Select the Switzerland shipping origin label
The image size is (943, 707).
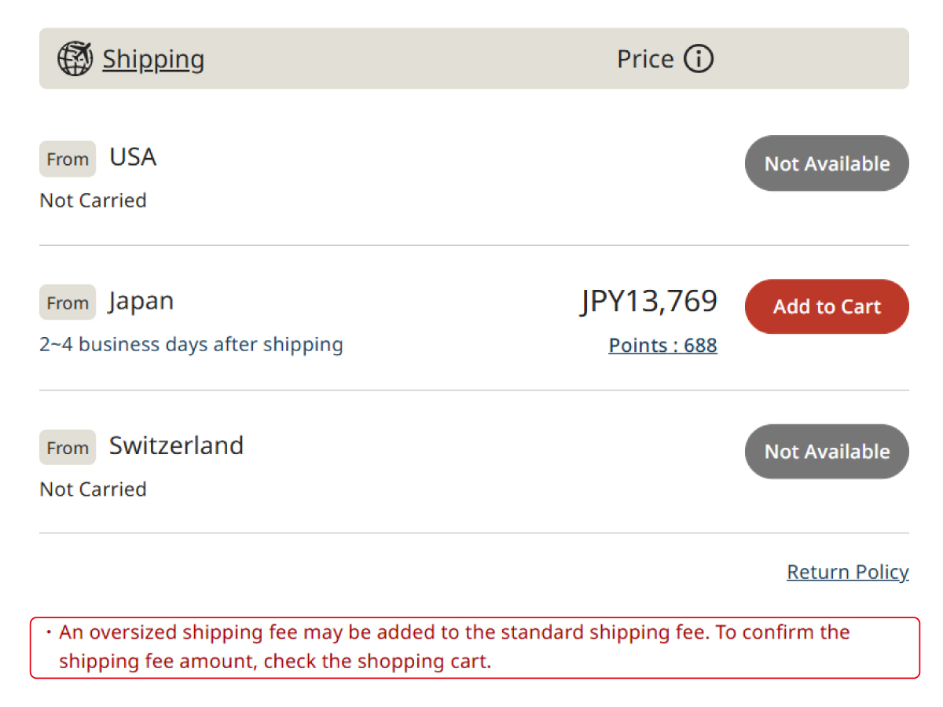pyautogui.click(x=176, y=445)
